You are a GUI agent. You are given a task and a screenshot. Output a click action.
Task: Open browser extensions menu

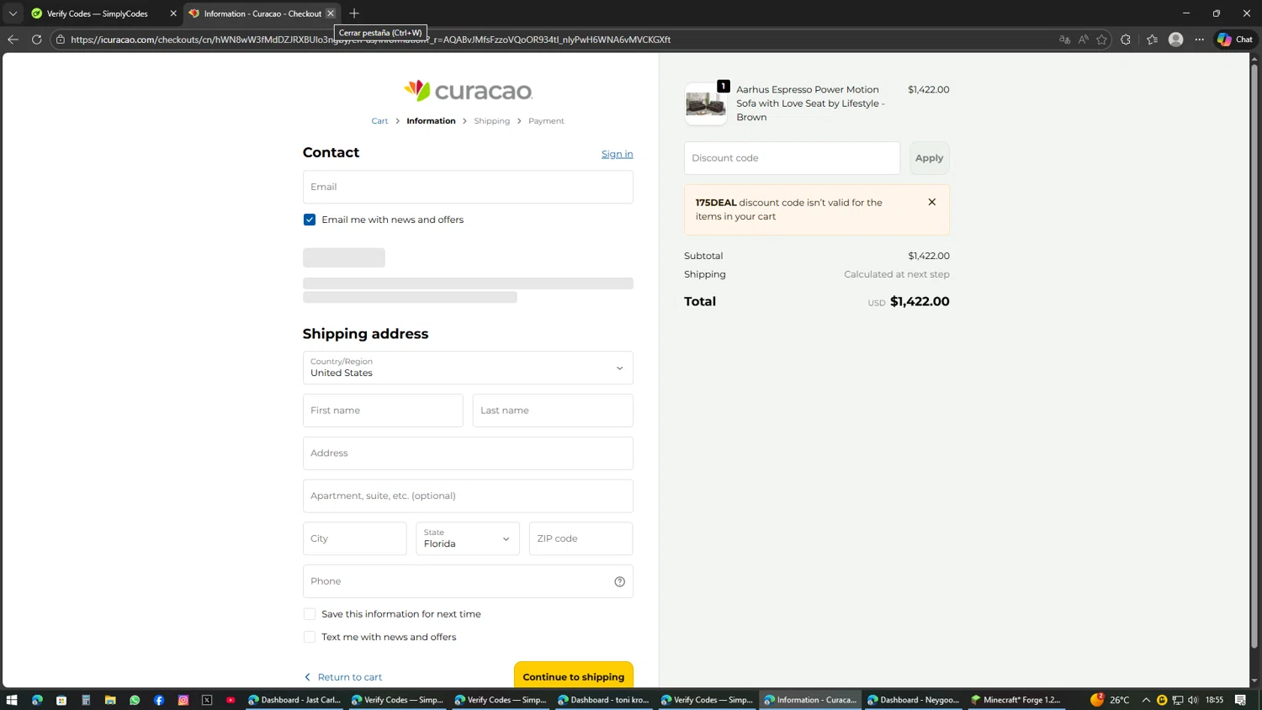pyautogui.click(x=1126, y=40)
